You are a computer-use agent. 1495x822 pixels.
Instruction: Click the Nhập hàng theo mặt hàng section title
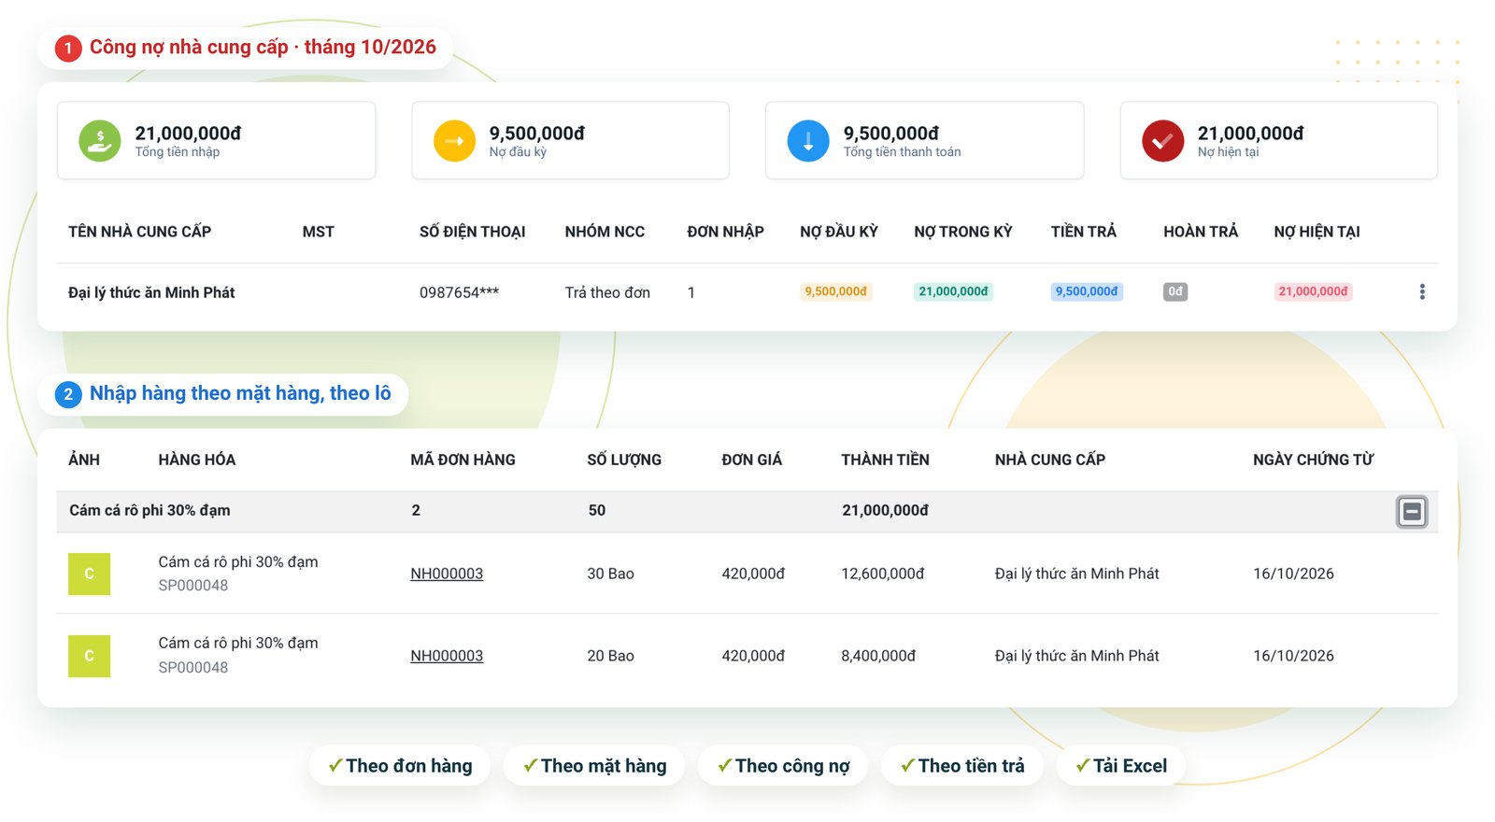point(240,393)
